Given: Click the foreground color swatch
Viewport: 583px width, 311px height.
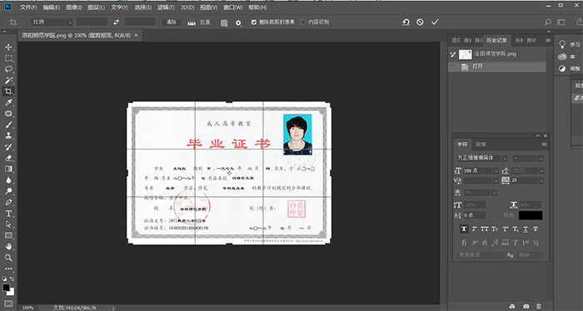Looking at the screenshot, I should (x=7, y=287).
